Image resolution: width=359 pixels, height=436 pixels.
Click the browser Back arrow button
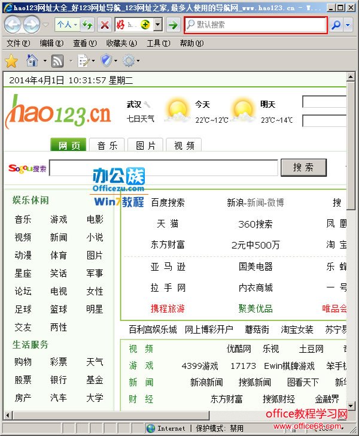point(13,25)
